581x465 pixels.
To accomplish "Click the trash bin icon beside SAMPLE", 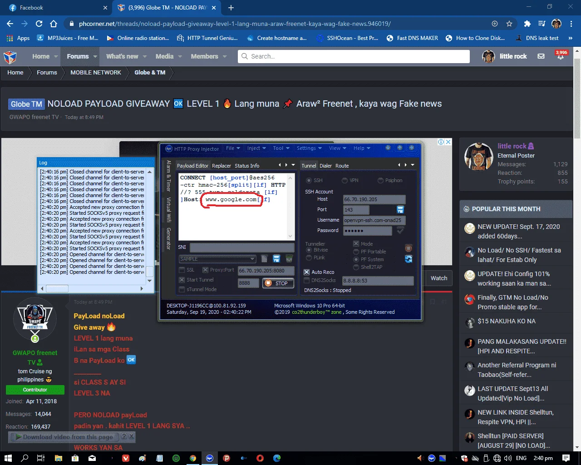I will click(x=289, y=258).
